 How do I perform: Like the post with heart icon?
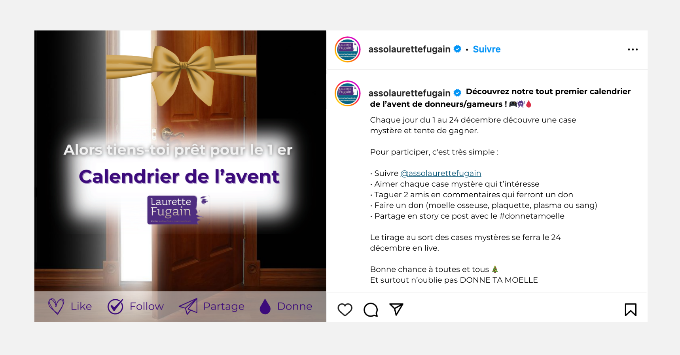pos(345,310)
